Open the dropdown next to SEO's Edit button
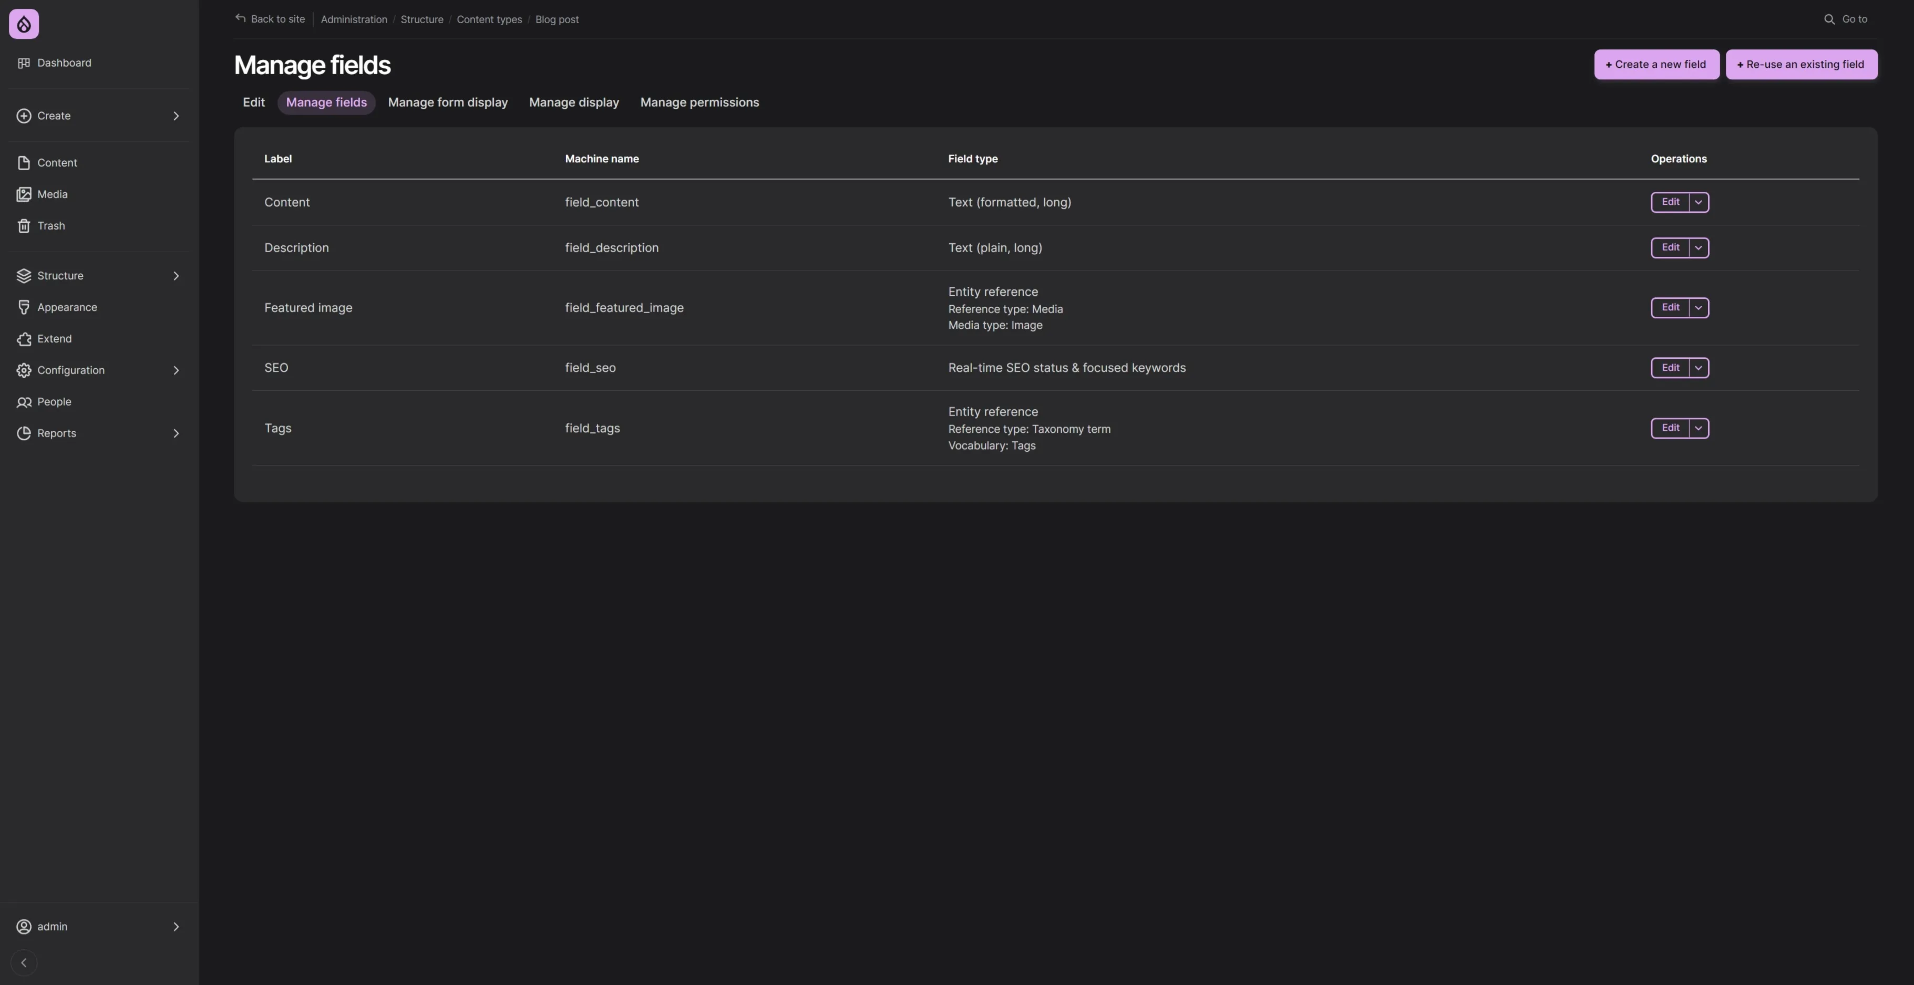The height and width of the screenshot is (985, 1914). pos(1699,368)
